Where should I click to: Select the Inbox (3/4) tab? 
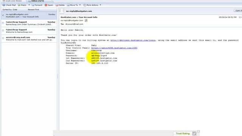coord(36,1)
